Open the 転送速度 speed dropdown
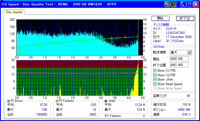The height and width of the screenshot is (121, 200). coord(190,53)
